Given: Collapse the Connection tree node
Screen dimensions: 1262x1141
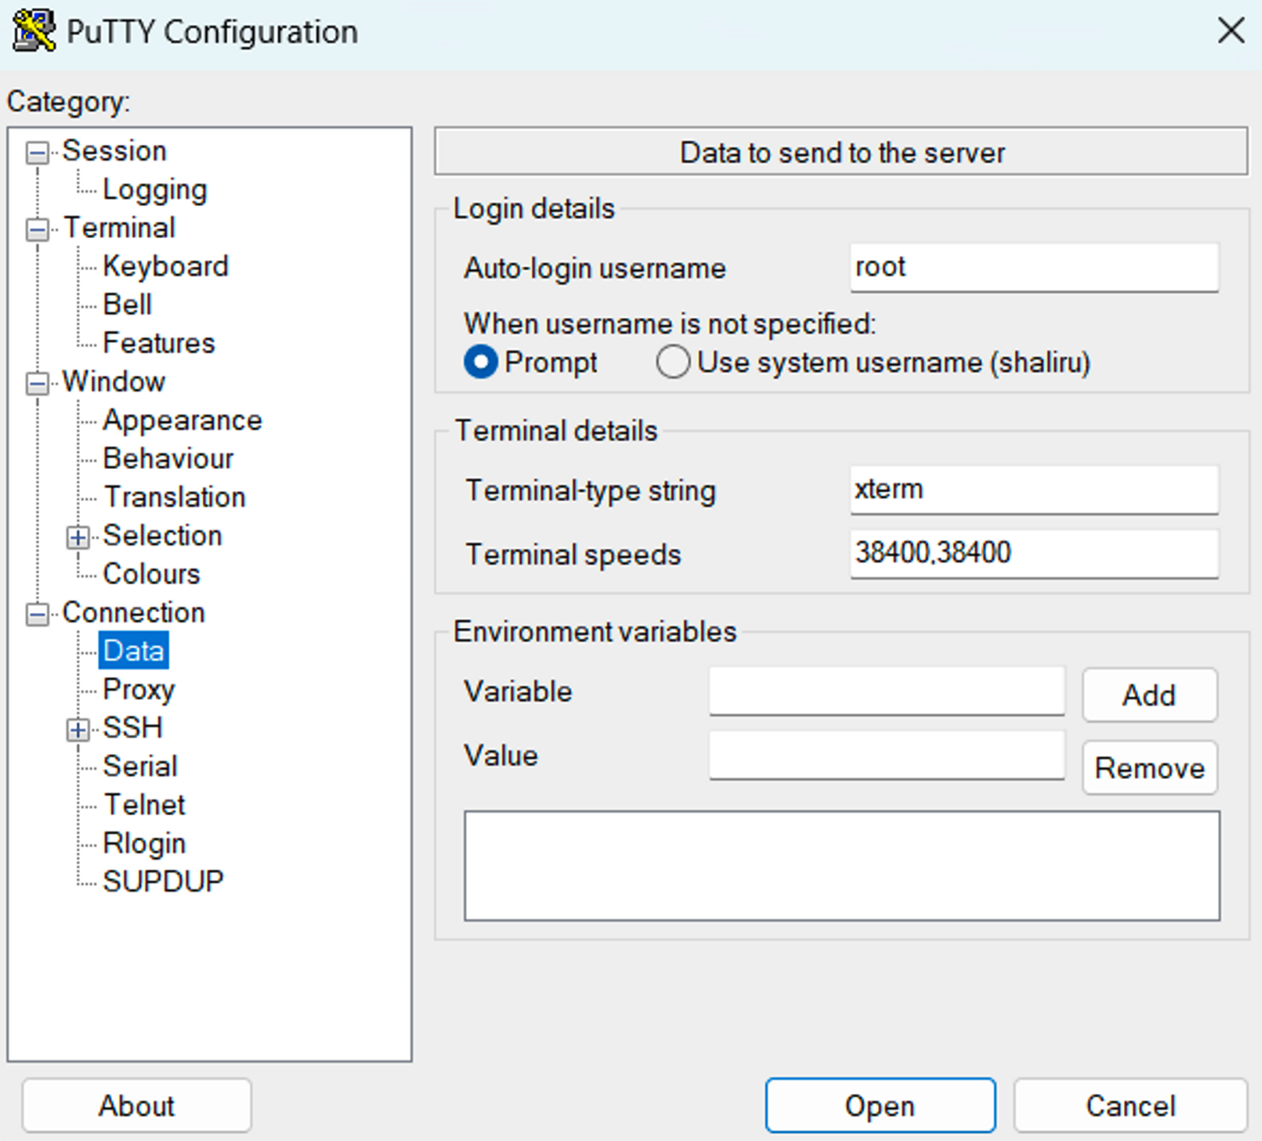Looking at the screenshot, I should click(37, 614).
